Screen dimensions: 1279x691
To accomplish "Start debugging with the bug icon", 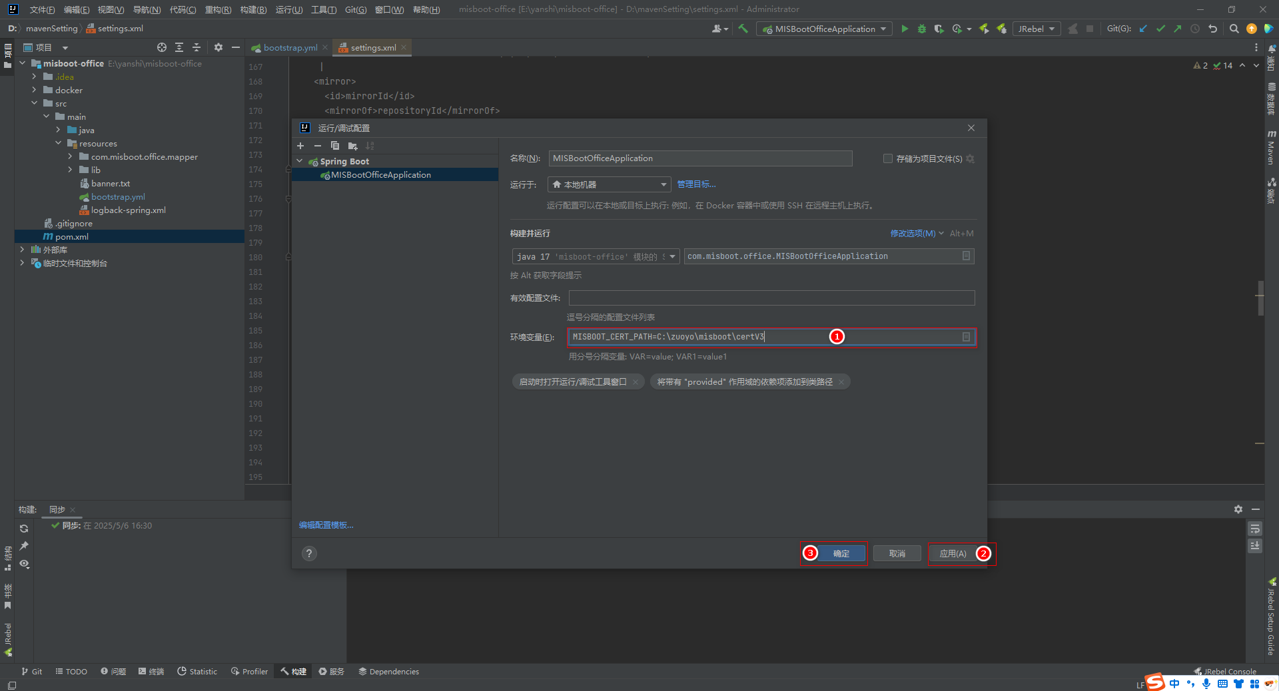I will click(921, 29).
